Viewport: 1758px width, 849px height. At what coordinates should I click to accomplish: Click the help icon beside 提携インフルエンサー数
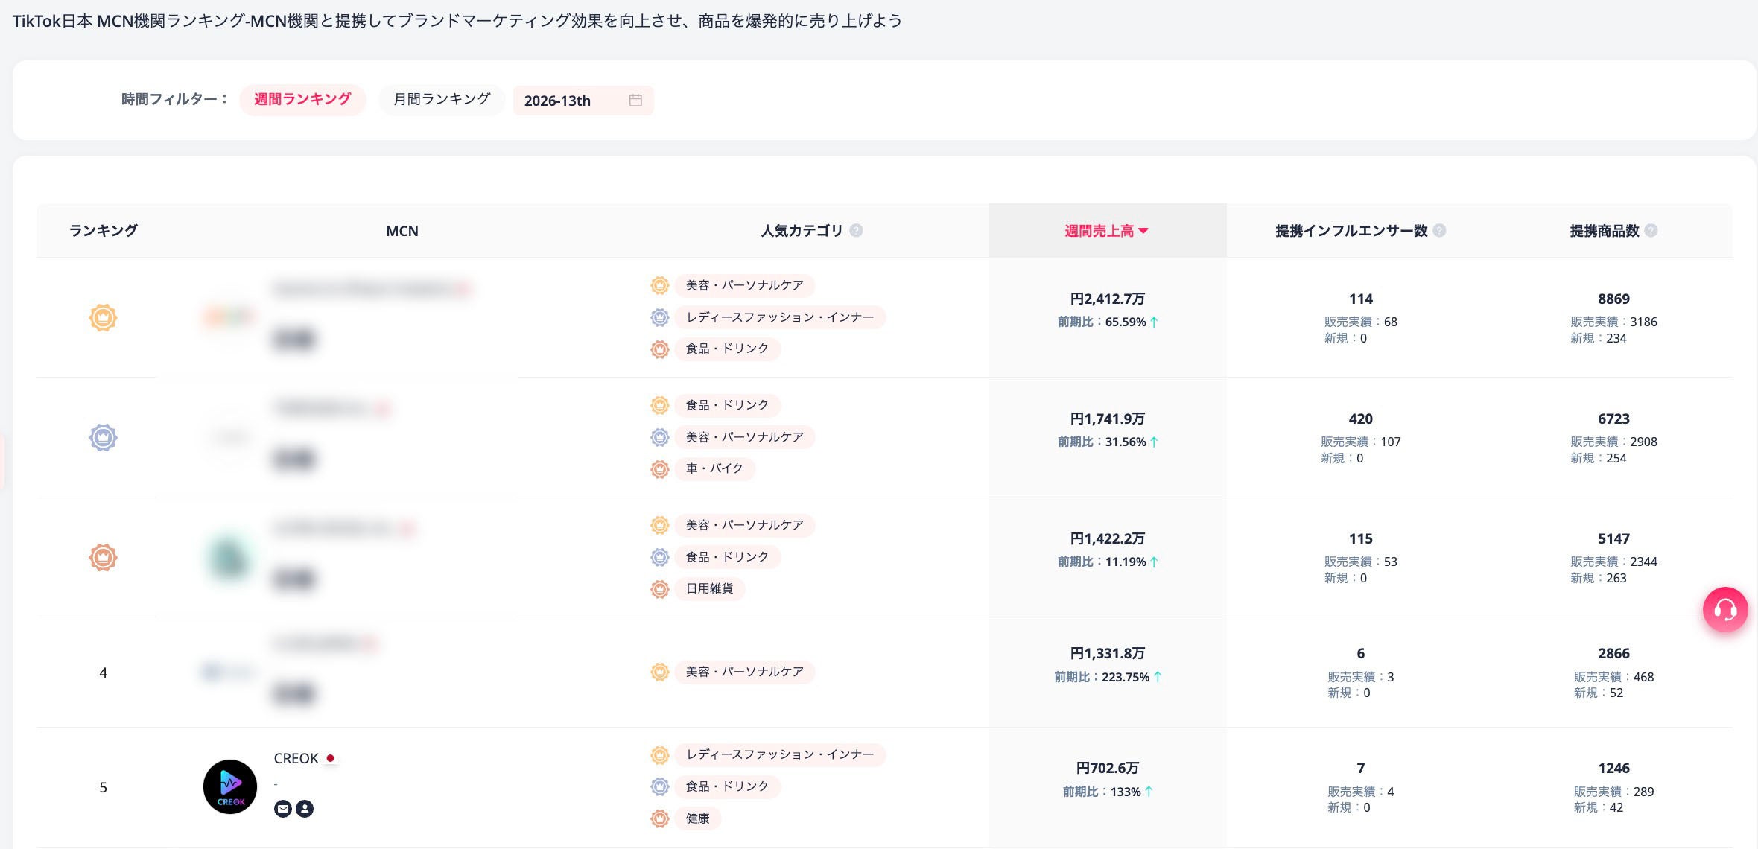tap(1440, 231)
